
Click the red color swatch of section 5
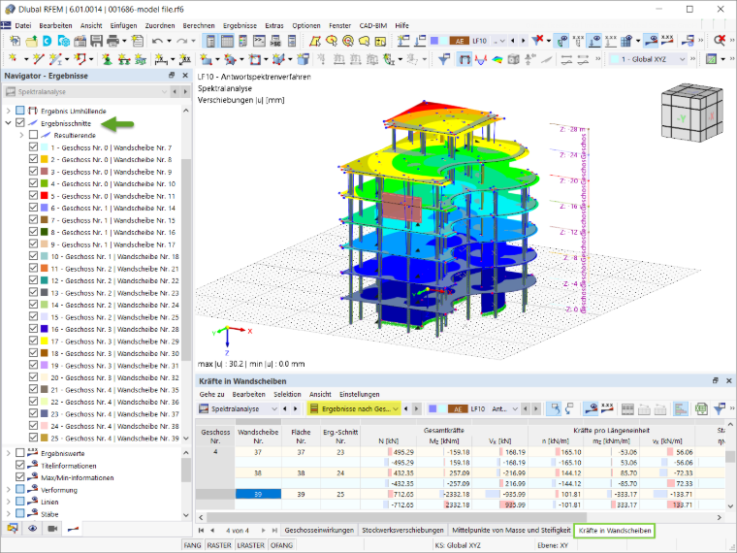(x=45, y=196)
